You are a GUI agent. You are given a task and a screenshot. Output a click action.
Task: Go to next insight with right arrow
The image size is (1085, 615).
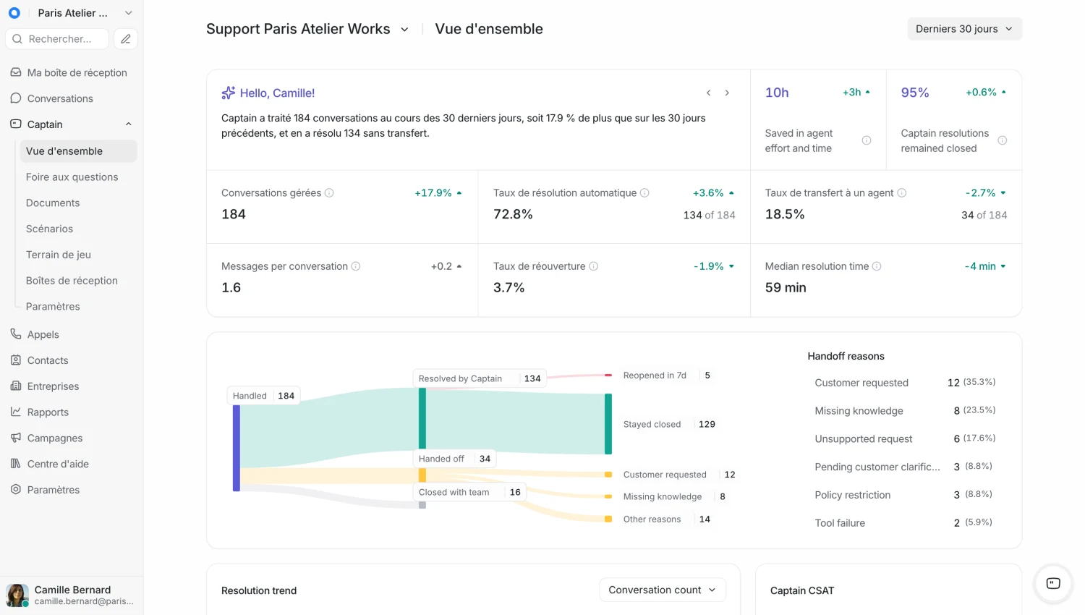(727, 93)
